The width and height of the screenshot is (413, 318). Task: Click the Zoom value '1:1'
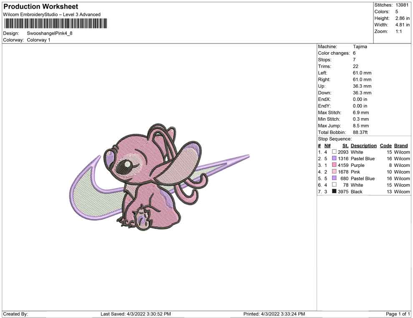click(x=399, y=31)
